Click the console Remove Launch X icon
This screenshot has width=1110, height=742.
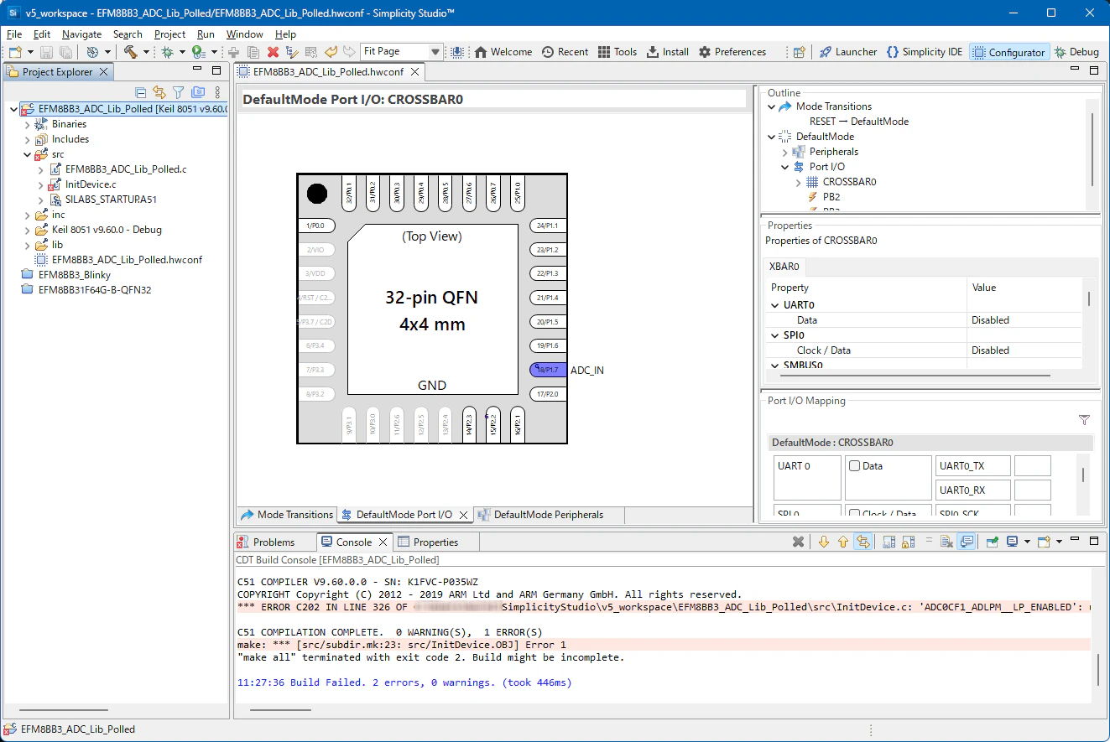799,542
